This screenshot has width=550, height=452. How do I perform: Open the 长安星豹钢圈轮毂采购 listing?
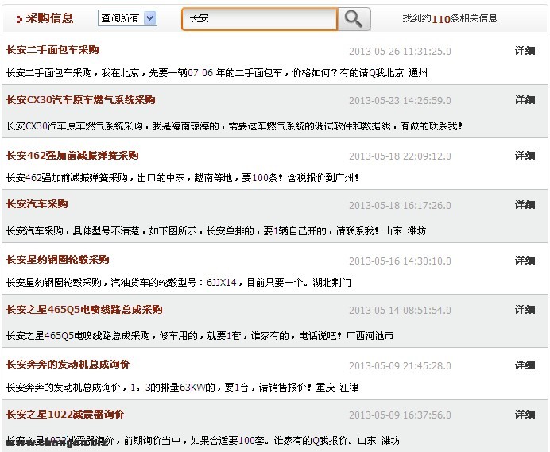[x=57, y=260]
